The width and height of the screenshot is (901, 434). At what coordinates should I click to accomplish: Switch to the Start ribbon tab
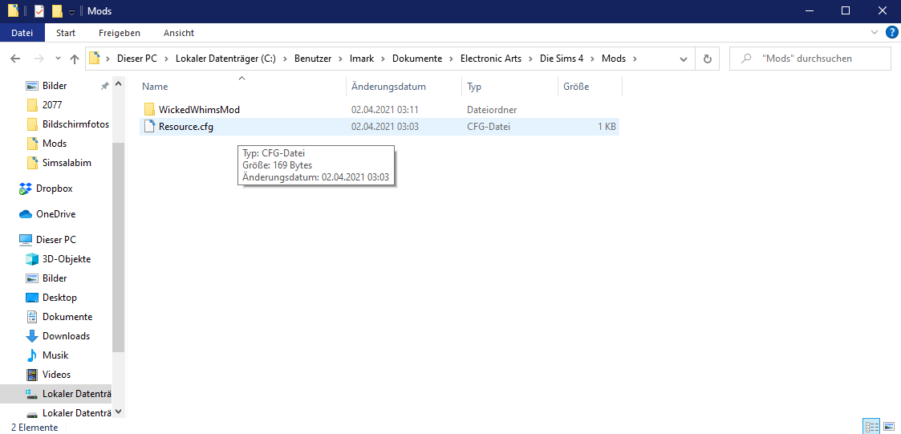click(x=66, y=33)
